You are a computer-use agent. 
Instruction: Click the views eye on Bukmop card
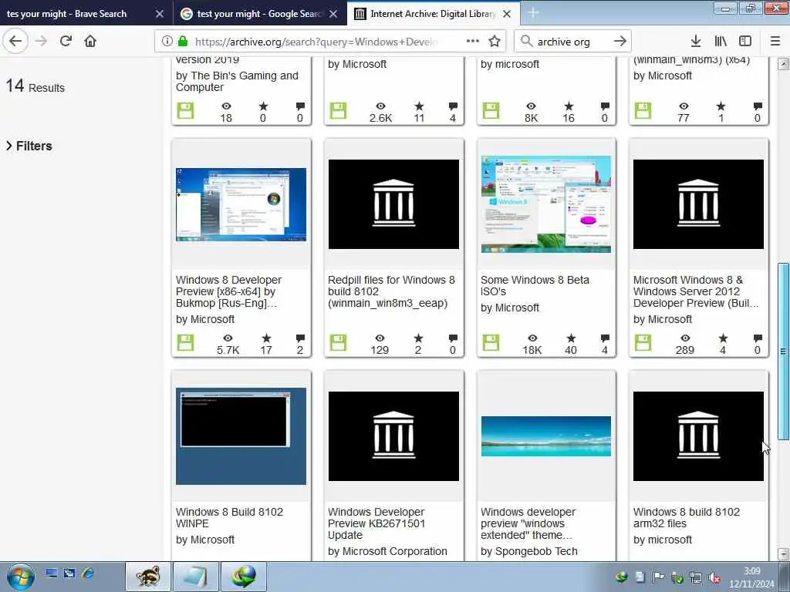(x=228, y=338)
